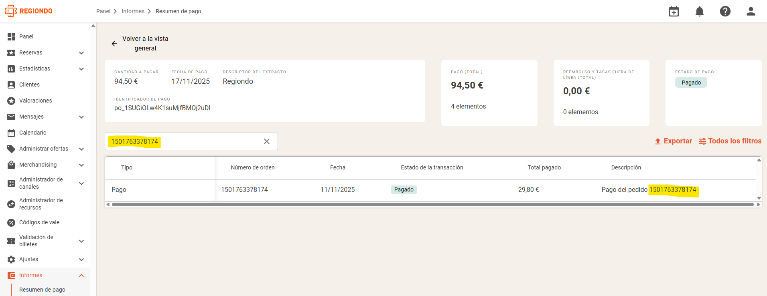Open the calendar add booking icon

click(674, 11)
